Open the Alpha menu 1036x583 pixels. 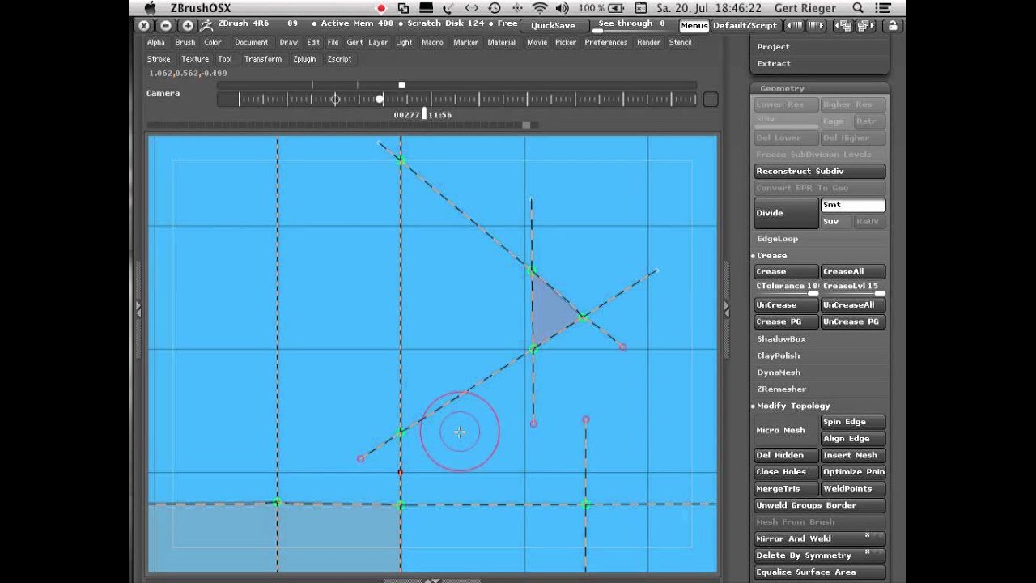[x=156, y=43]
